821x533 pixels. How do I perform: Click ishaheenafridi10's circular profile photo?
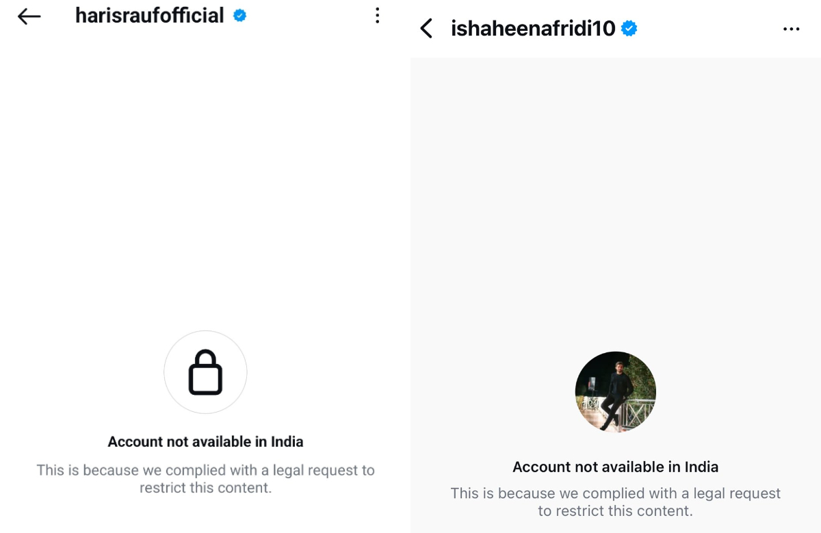coord(615,391)
